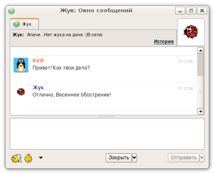Click the chat scrollbar up arrow
The height and width of the screenshot is (174, 214).
tap(200, 51)
